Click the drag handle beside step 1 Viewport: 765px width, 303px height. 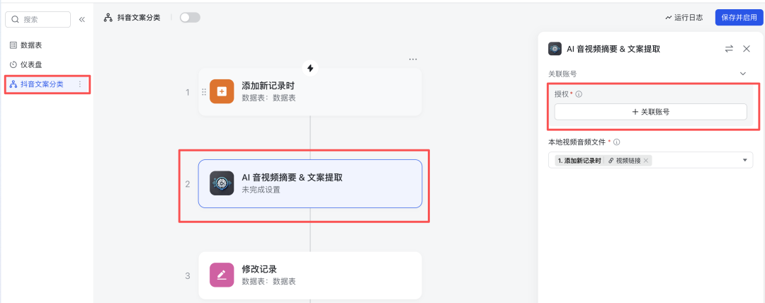coord(204,91)
